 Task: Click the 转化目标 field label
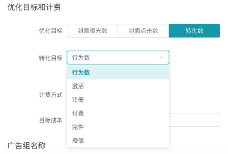tap(51, 58)
